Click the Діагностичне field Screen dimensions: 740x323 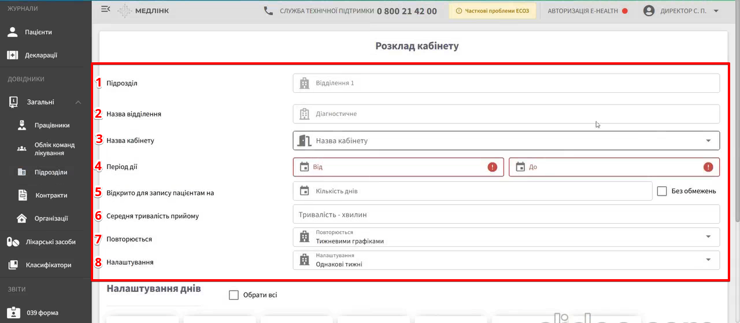(x=506, y=114)
